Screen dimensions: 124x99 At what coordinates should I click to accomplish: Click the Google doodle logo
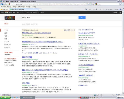click(10, 18)
